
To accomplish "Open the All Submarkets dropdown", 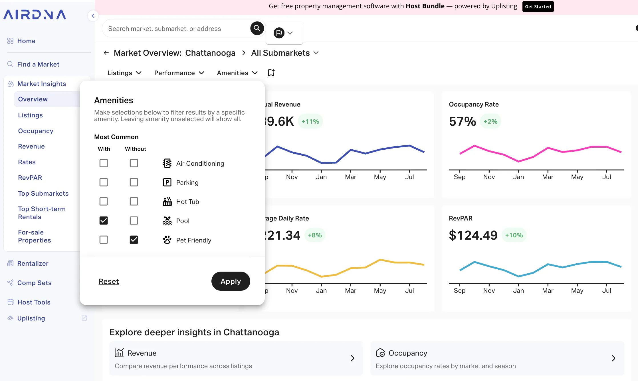I will click(x=285, y=53).
